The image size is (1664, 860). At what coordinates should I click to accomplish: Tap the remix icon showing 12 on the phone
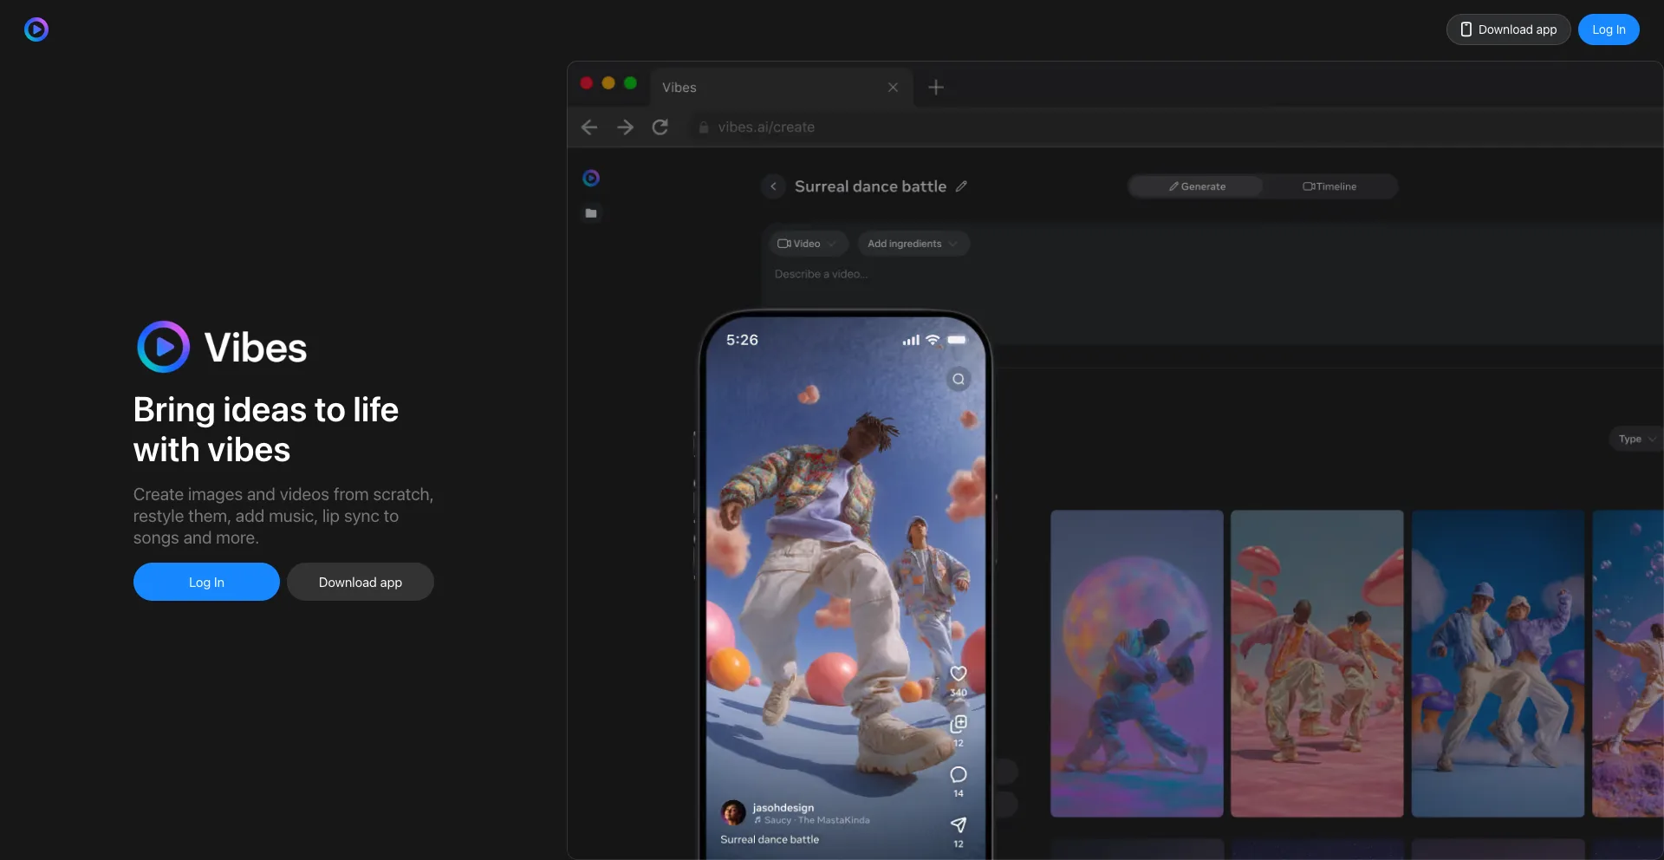coord(959,724)
